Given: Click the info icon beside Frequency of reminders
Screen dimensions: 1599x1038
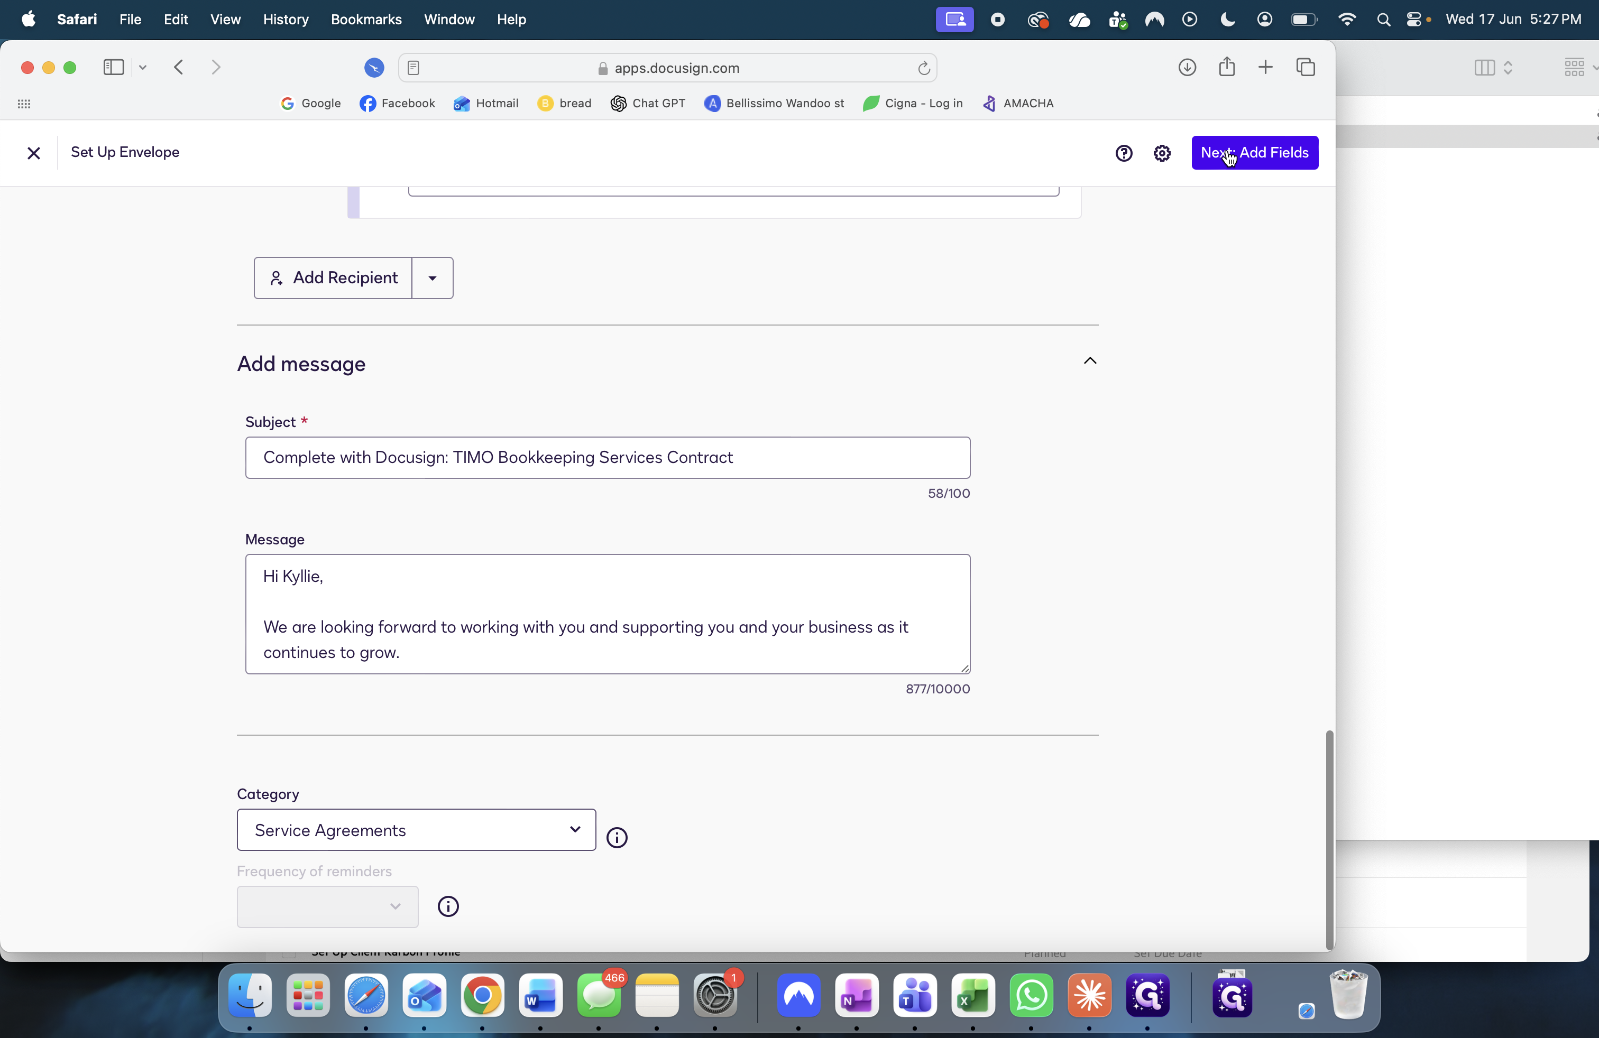Looking at the screenshot, I should (448, 906).
